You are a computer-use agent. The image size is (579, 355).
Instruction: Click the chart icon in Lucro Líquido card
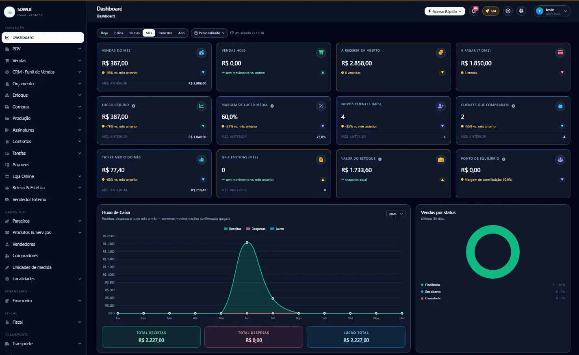click(x=202, y=106)
